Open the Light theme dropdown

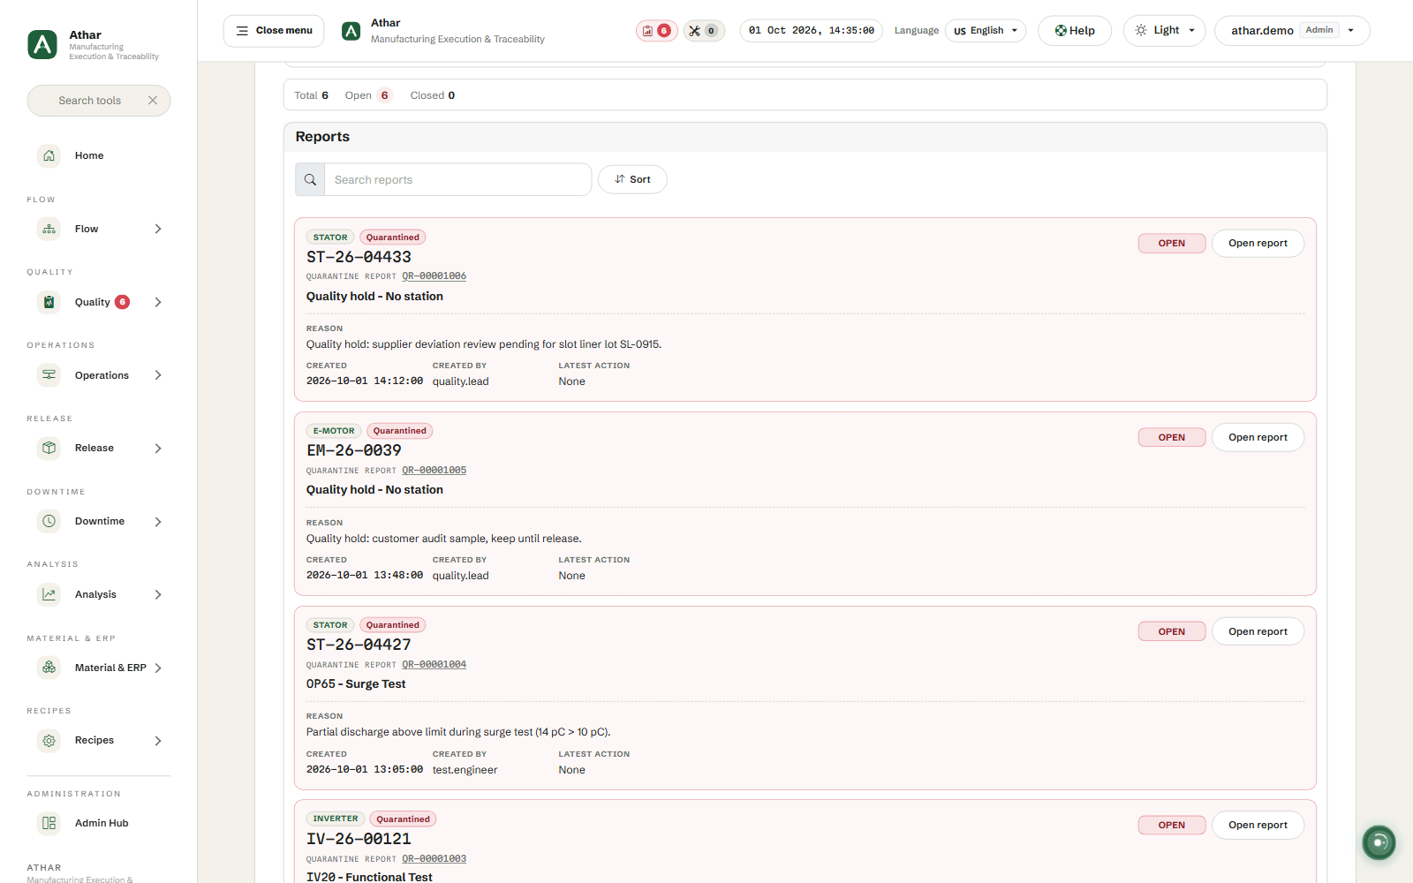(x=1164, y=31)
